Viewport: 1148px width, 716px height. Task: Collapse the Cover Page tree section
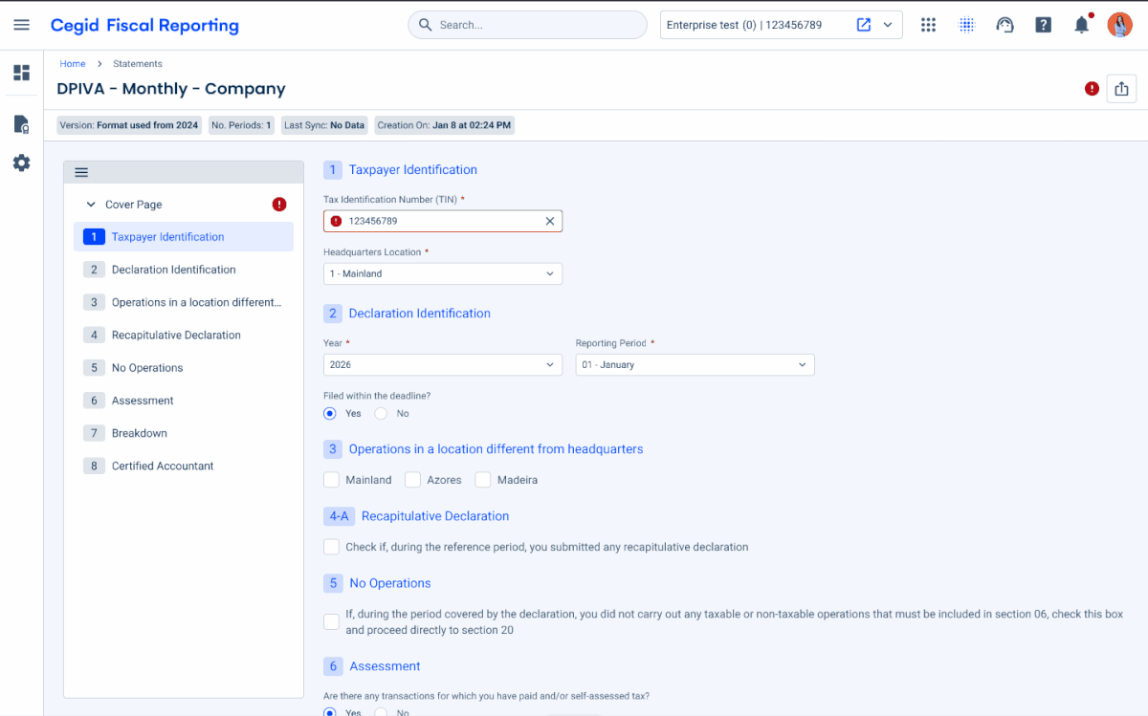tap(91, 205)
